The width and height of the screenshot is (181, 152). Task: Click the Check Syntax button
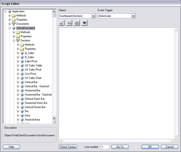(68, 147)
